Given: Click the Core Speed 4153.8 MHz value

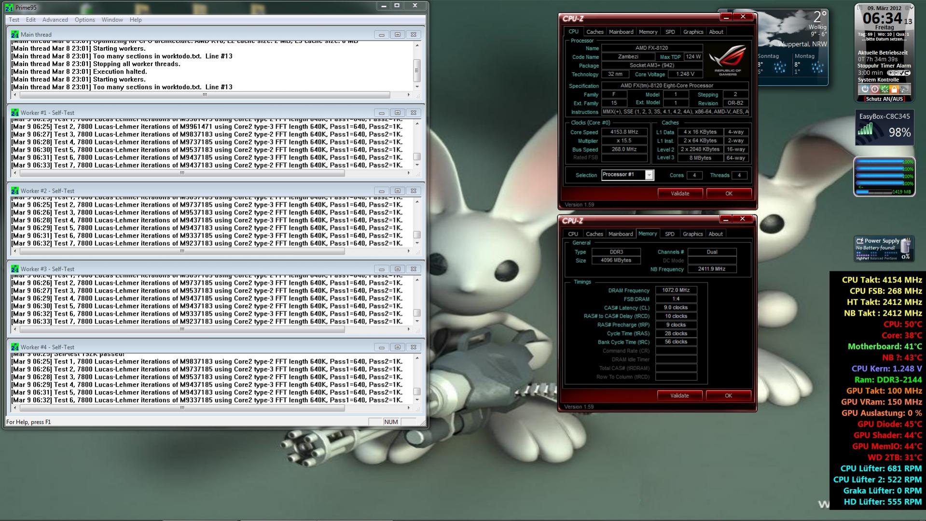Looking at the screenshot, I should 624,132.
